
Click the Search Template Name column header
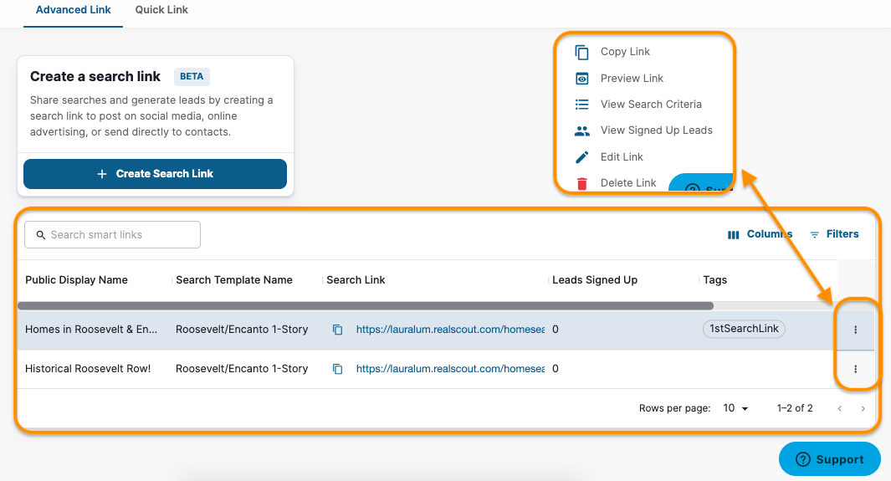point(234,280)
